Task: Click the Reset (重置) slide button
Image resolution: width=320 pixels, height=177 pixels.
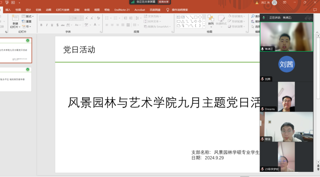Action: (x=26, y=22)
